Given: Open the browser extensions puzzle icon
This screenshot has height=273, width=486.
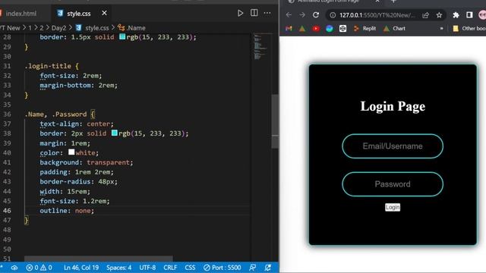Looking at the screenshot, I should click(456, 15).
